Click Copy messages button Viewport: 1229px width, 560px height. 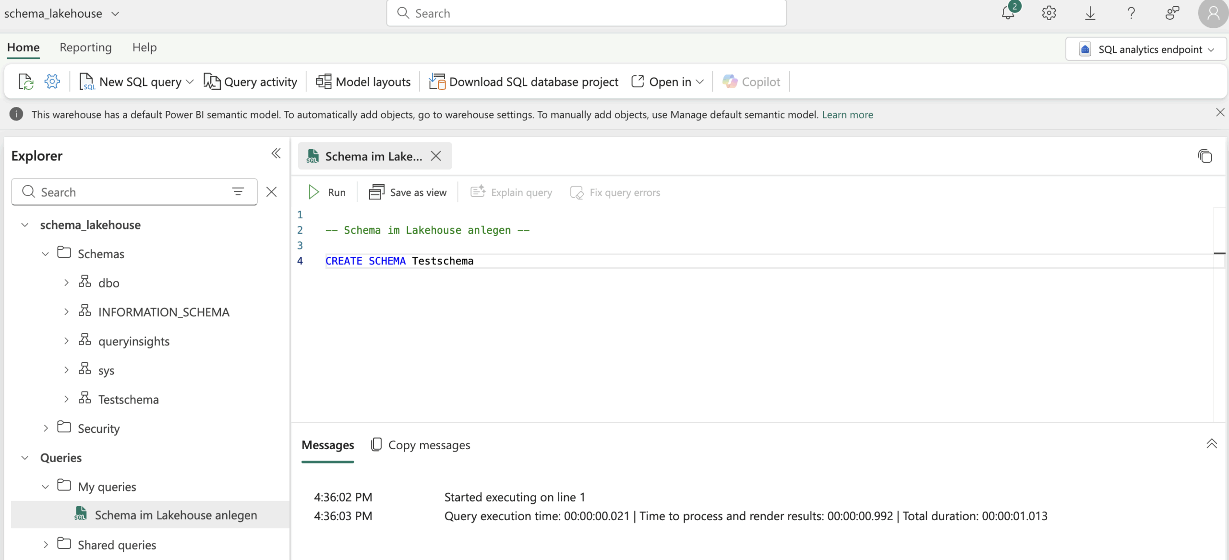click(x=421, y=445)
